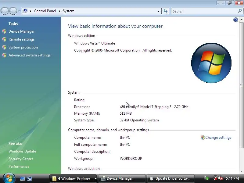Open Advanced system settings link
This screenshot has width=244, height=183.
[x=29, y=55]
